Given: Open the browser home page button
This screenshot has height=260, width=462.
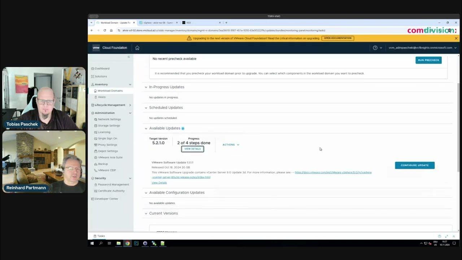Looking at the screenshot, I should pyautogui.click(x=111, y=30).
